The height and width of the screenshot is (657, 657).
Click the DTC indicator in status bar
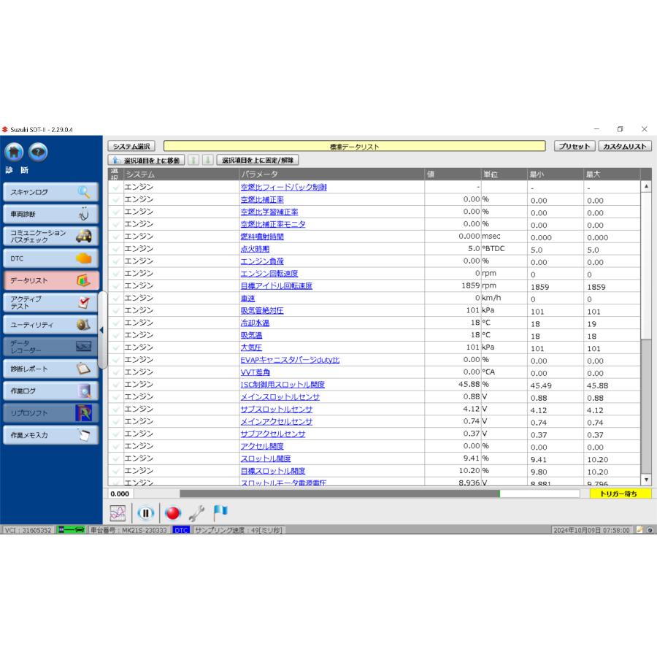point(181,530)
